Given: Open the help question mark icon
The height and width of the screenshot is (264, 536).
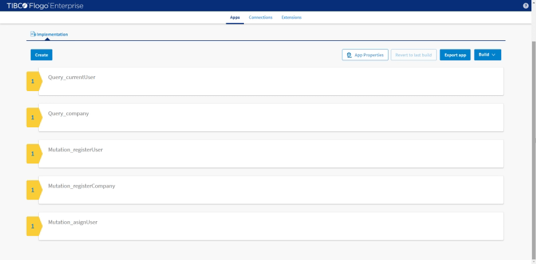Looking at the screenshot, I should (x=526, y=6).
